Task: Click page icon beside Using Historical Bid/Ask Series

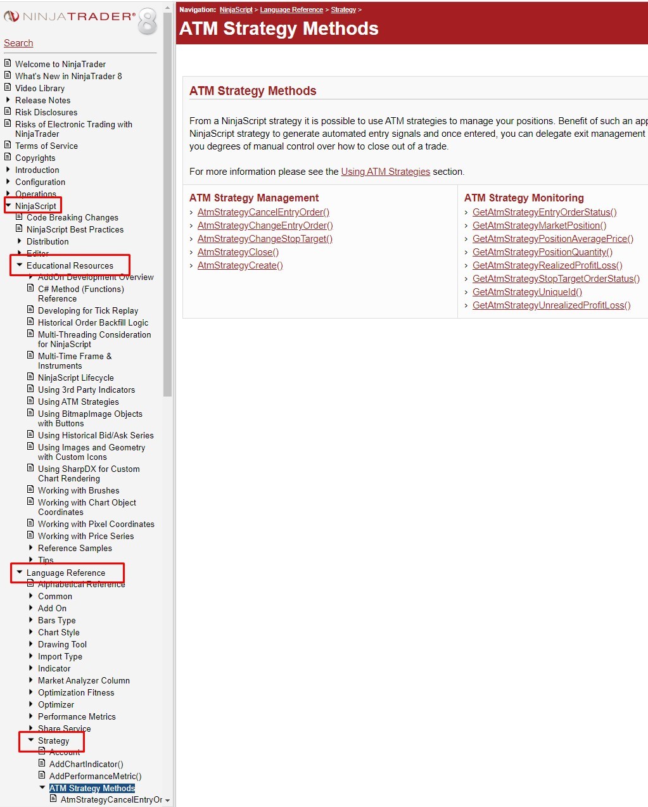Action: [x=31, y=435]
